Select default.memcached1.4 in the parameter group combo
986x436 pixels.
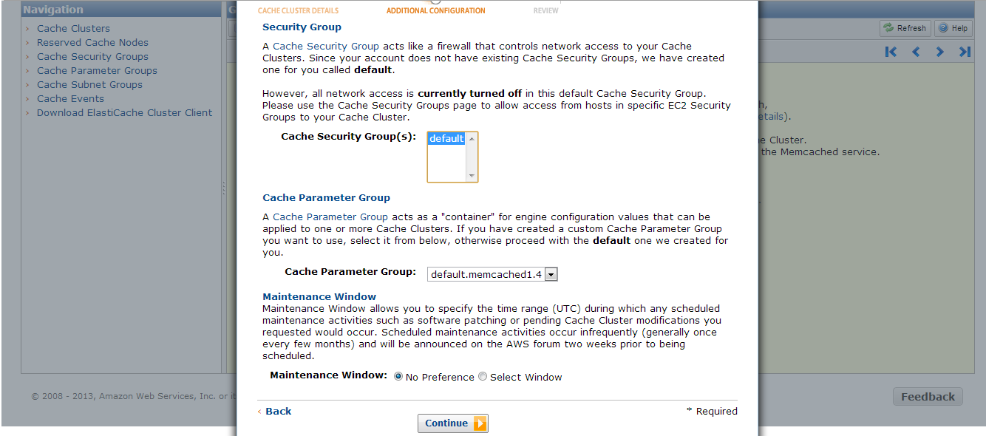[x=484, y=273]
